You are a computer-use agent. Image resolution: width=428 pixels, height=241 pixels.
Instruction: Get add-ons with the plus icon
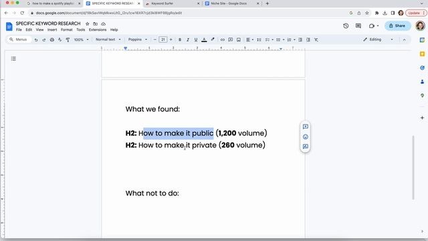(422, 118)
